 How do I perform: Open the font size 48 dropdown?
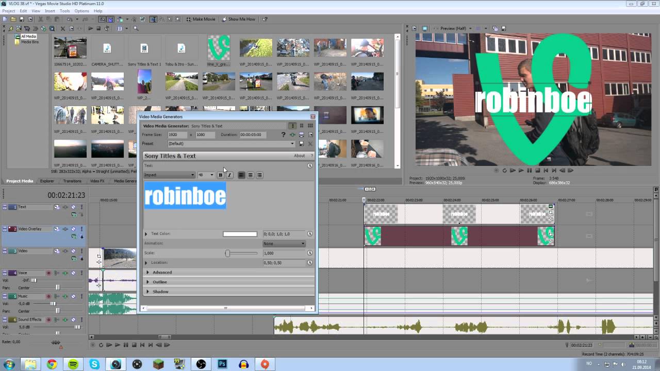coord(206,175)
